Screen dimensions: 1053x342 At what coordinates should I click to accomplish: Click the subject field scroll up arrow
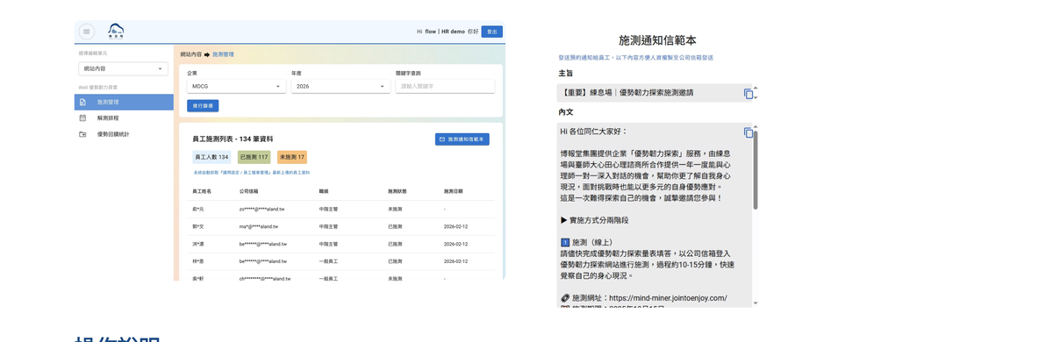click(756, 88)
